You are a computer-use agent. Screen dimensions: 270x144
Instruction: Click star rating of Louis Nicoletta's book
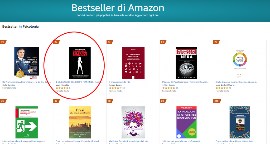pyautogui.click(x=62, y=88)
